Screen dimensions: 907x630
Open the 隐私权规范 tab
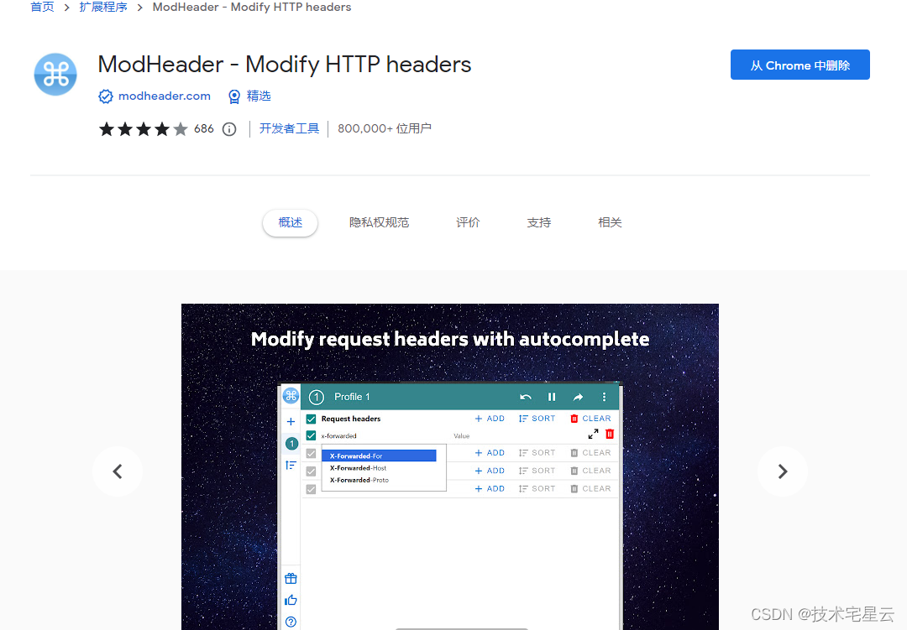[380, 222]
